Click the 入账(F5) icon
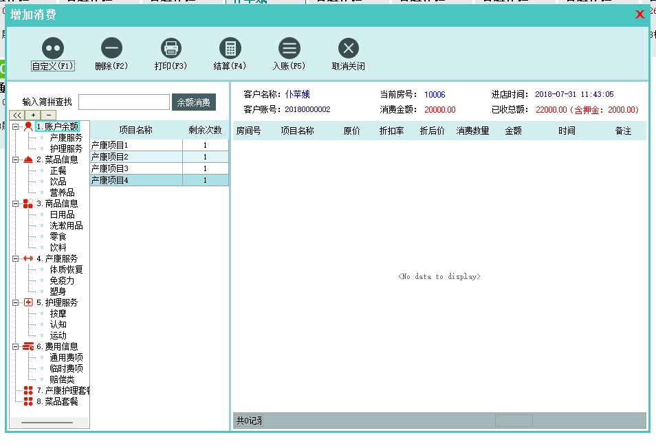The height and width of the screenshot is (446, 656). coord(289,48)
